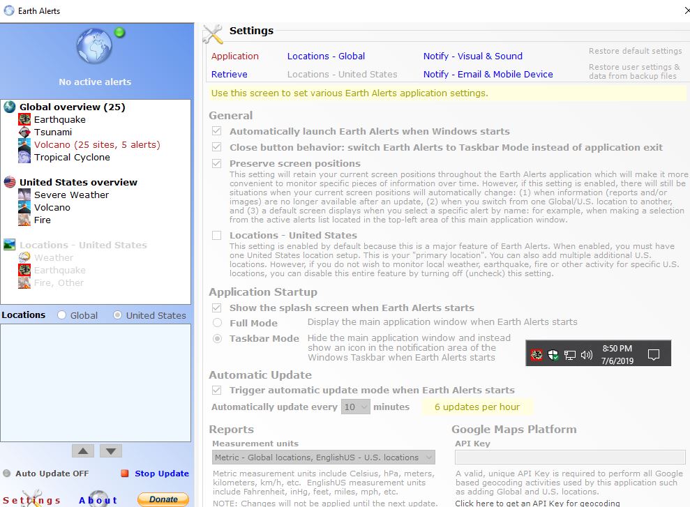The width and height of the screenshot is (690, 507).
Task: Open the Retrieve settings tab
Action: click(x=230, y=75)
